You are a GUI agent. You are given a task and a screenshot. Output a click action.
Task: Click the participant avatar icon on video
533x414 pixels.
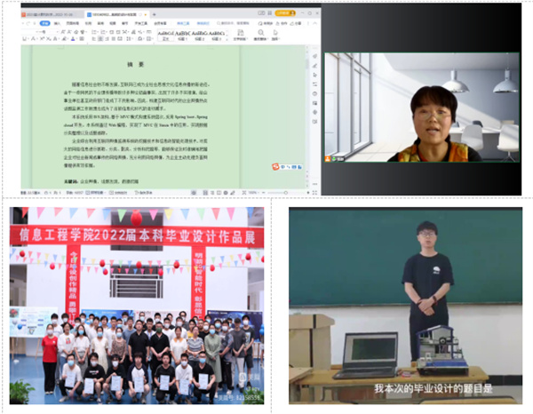(x=330, y=161)
